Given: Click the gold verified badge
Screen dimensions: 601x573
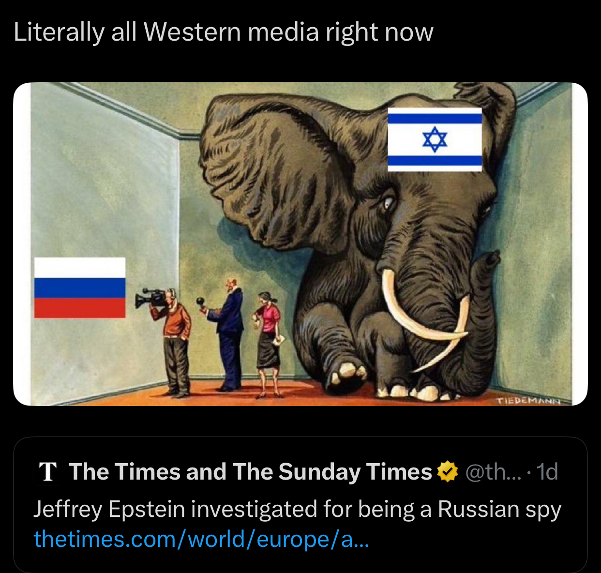Looking at the screenshot, I should [448, 472].
